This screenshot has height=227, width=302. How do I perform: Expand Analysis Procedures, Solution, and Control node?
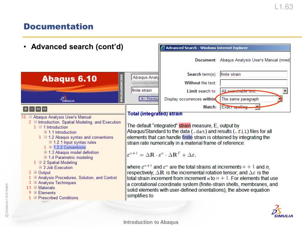coord(35,177)
